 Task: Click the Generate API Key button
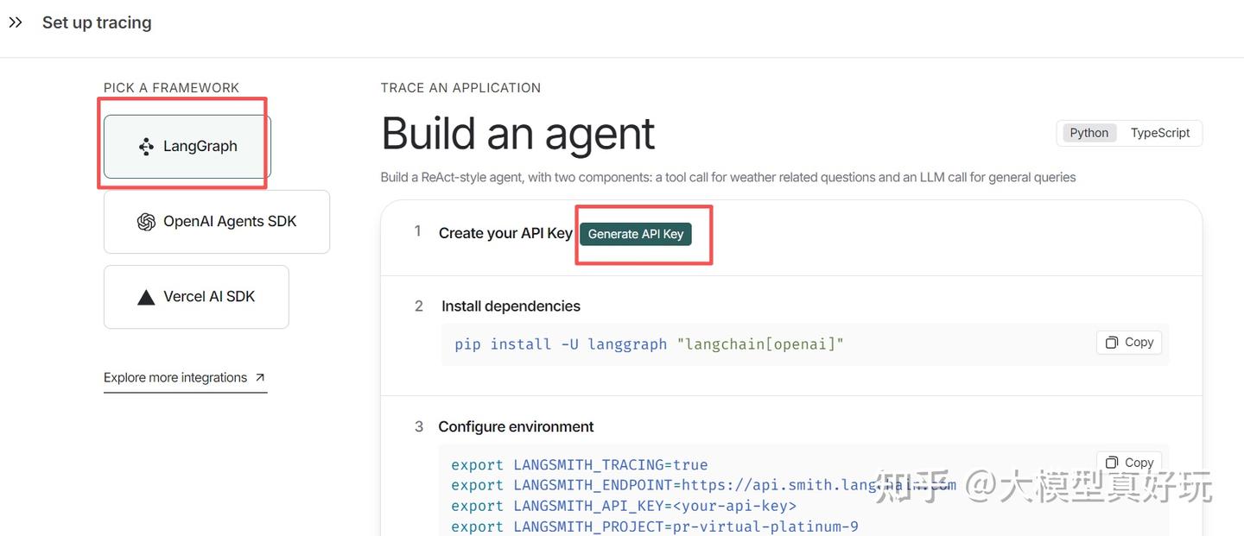(x=635, y=233)
